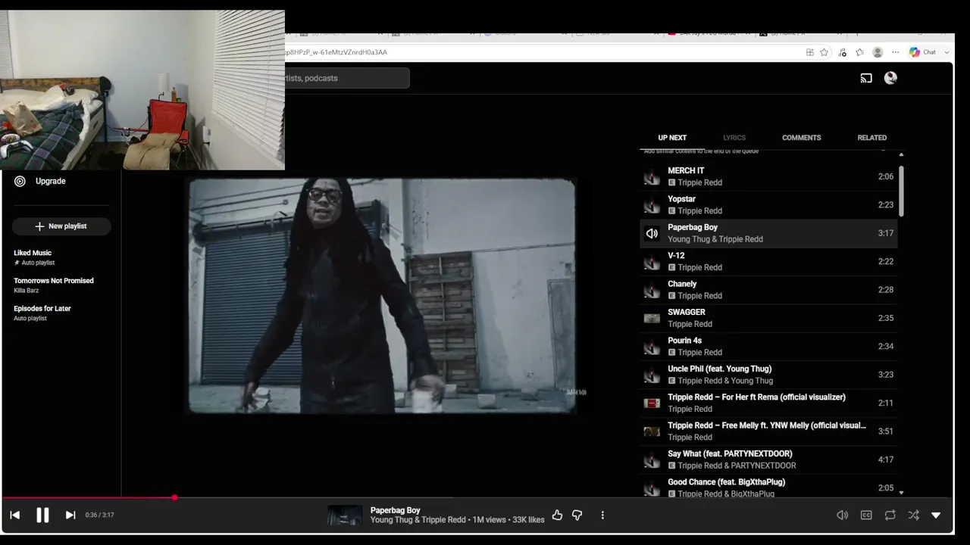Bookmark this page with the star icon
The width and height of the screenshot is (970, 545).
[824, 52]
